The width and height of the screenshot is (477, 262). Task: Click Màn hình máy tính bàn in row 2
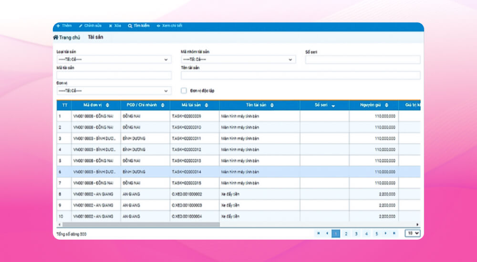click(240, 127)
